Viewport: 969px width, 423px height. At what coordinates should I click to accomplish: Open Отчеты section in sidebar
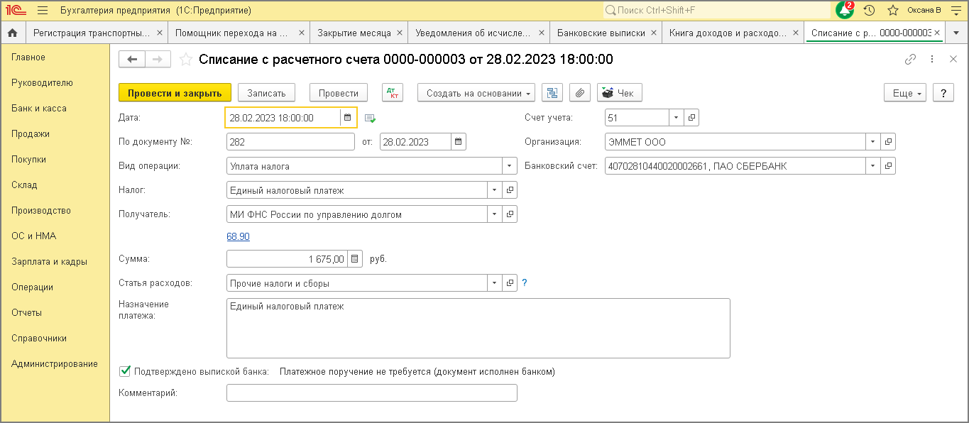pos(26,312)
